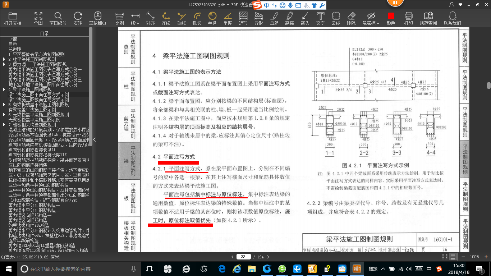Click the document vertical scrollbar thumb
The height and width of the screenshot is (276, 491).
[488, 86]
